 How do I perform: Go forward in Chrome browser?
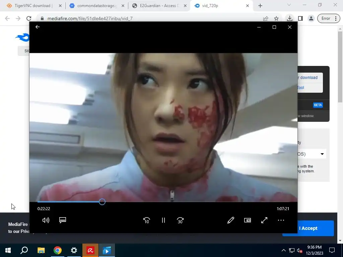pyautogui.click(x=18, y=18)
